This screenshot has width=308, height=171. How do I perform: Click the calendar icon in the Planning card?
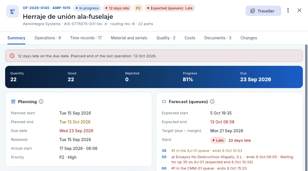pos(13,101)
